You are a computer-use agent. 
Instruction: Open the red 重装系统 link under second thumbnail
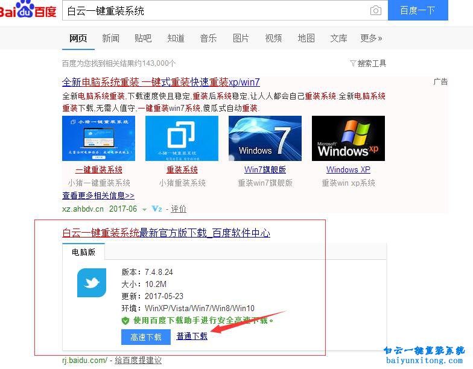click(182, 170)
